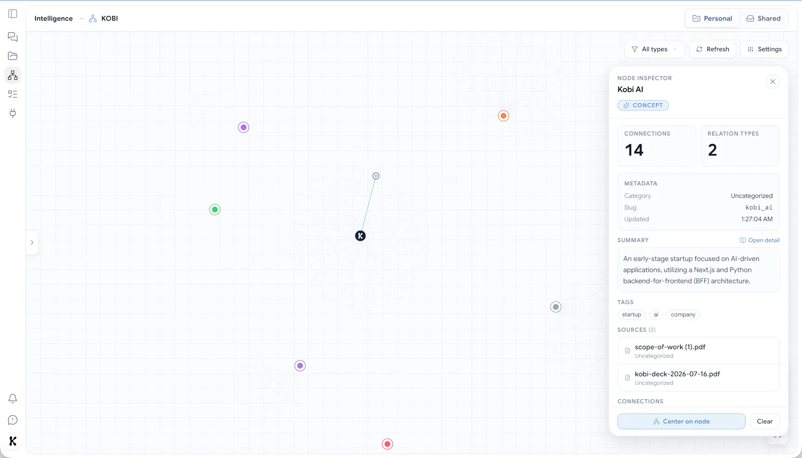Click the KOBI breadcrumb label
Image resolution: width=802 pixels, height=458 pixels.
[110, 19]
